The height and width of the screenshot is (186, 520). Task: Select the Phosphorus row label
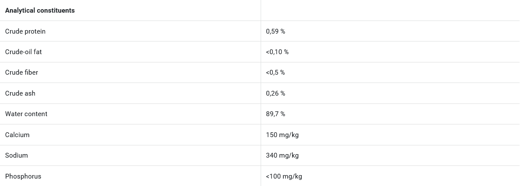23,176
